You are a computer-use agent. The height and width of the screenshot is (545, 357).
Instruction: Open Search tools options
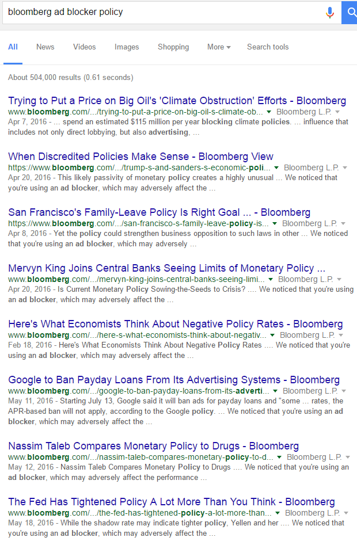tap(268, 47)
